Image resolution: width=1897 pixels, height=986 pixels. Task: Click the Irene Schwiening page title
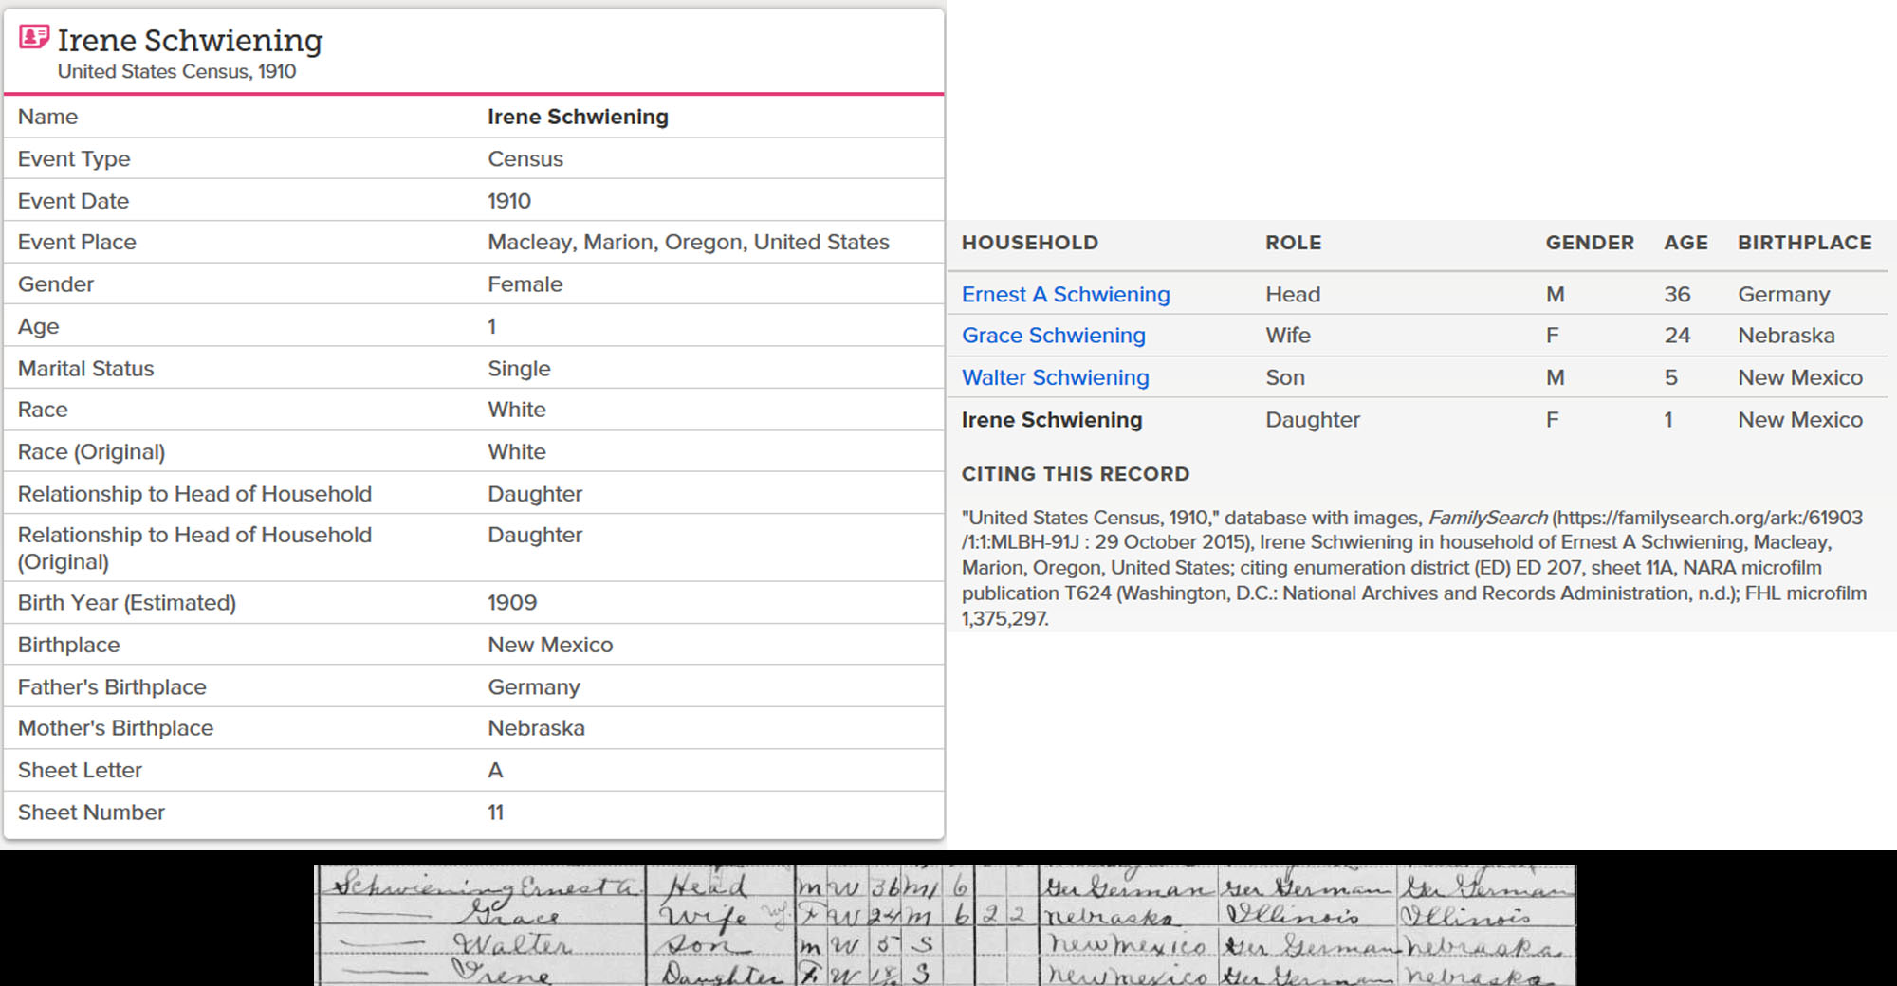(190, 40)
